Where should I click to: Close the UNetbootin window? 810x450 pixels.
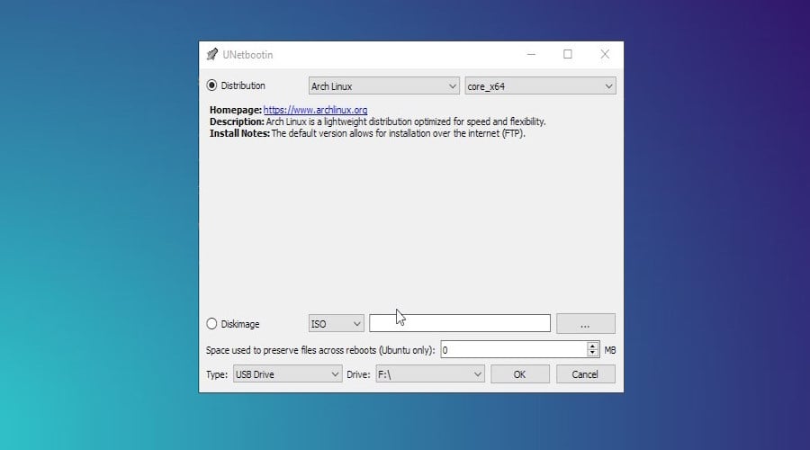click(605, 54)
